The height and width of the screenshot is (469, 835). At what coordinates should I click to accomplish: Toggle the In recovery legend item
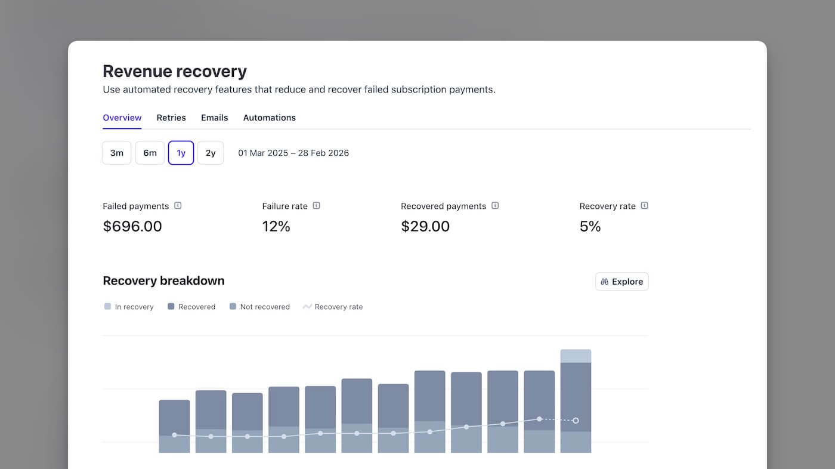click(129, 306)
